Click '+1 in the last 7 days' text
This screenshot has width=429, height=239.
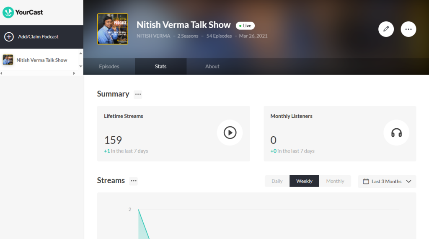[126, 151]
